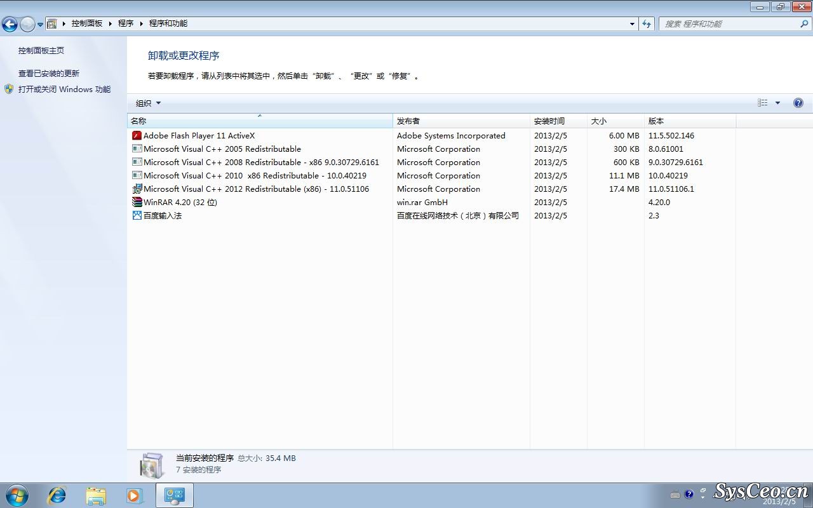Click the Visual C++ 2008 program icon
Viewport: 813px width, 508px height.
137,162
